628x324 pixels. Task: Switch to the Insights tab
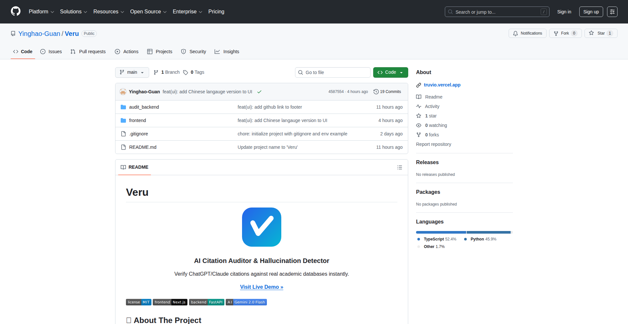coord(227,52)
